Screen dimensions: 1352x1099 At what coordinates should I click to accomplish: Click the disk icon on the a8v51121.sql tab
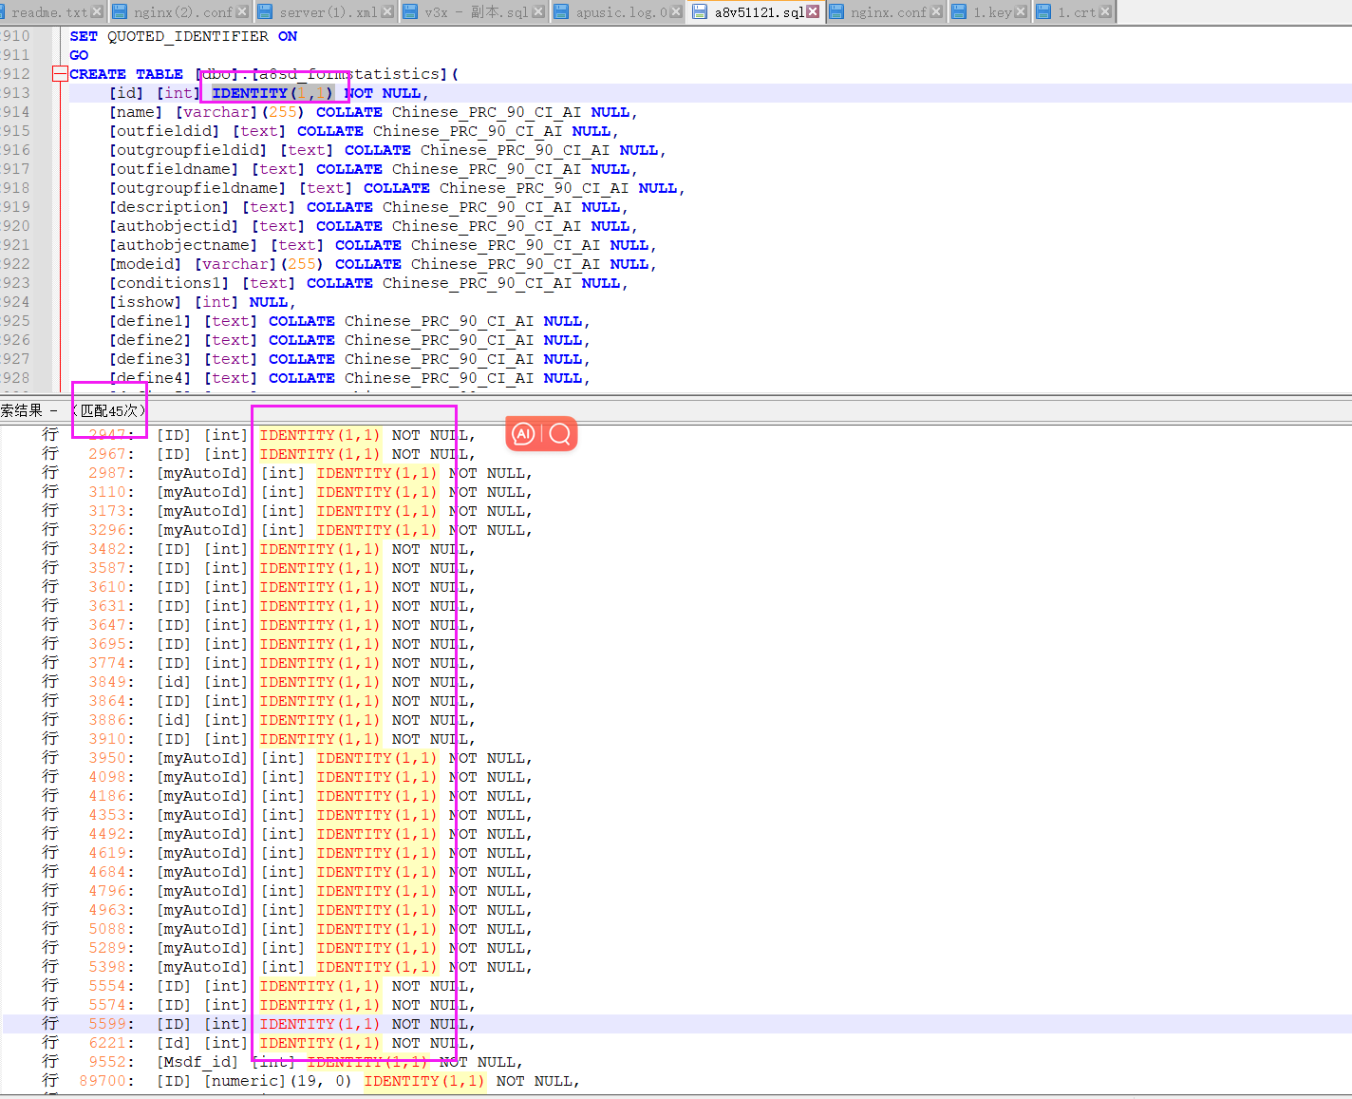pos(700,12)
